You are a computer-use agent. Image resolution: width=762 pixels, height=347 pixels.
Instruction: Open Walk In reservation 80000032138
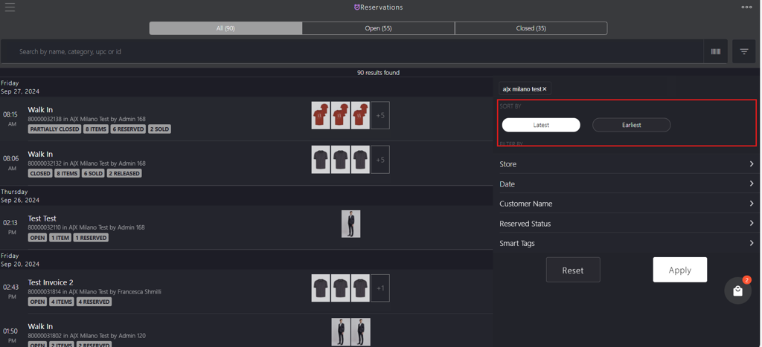246,119
